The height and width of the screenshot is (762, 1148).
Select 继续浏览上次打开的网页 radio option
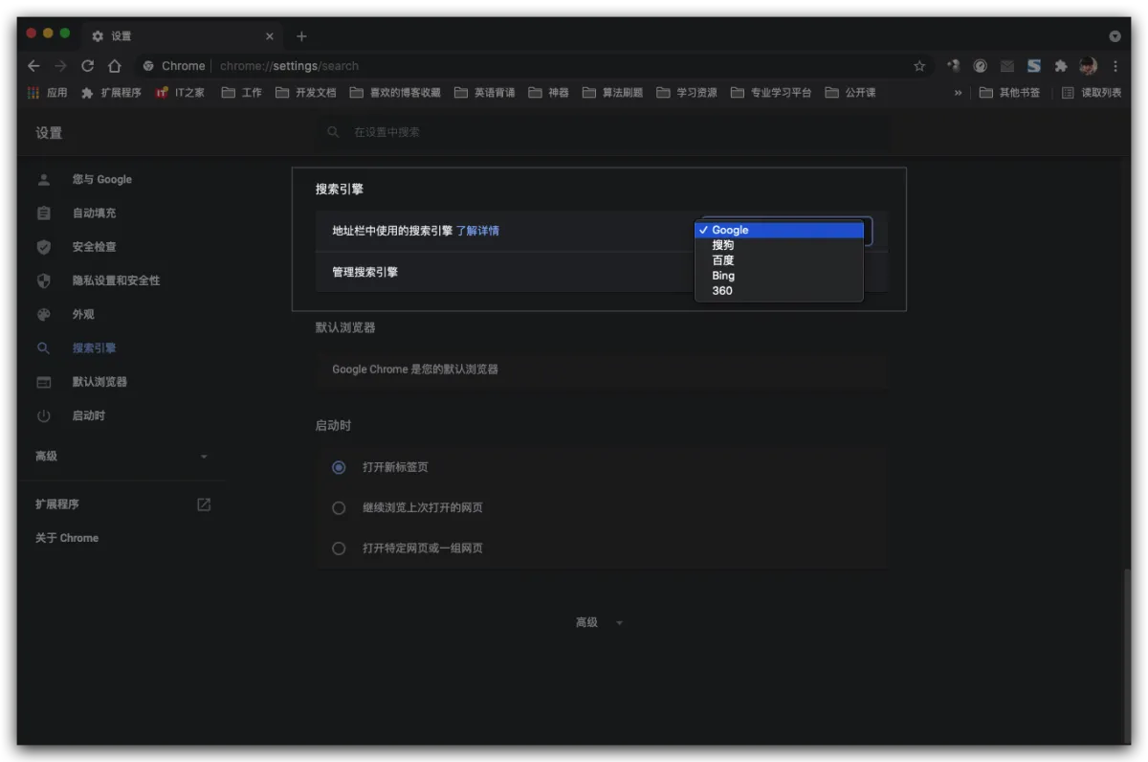point(339,508)
